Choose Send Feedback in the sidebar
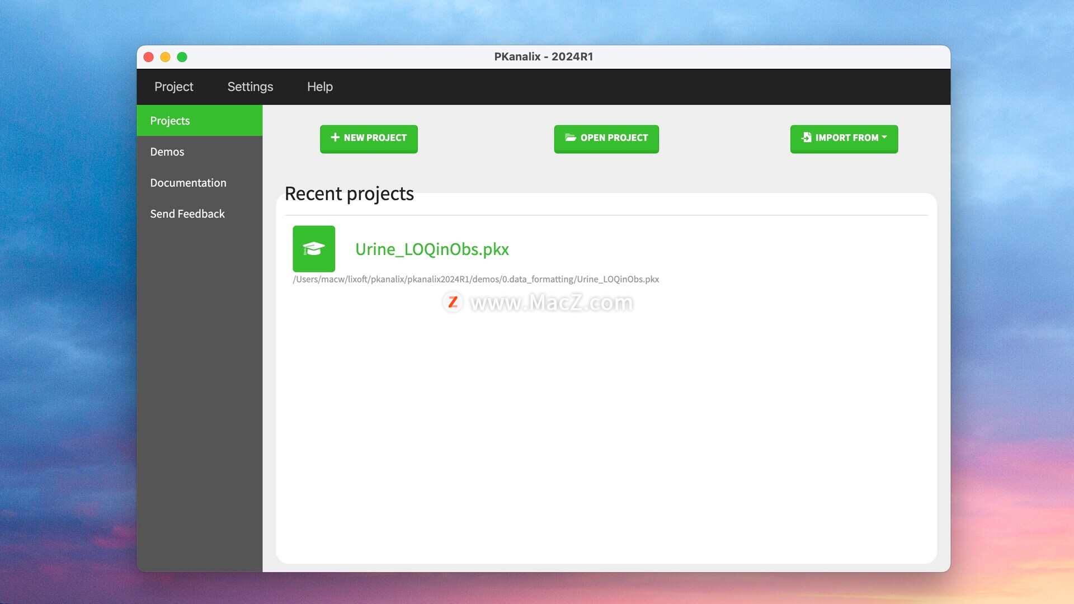Image resolution: width=1074 pixels, height=604 pixels. pyautogui.click(x=187, y=214)
